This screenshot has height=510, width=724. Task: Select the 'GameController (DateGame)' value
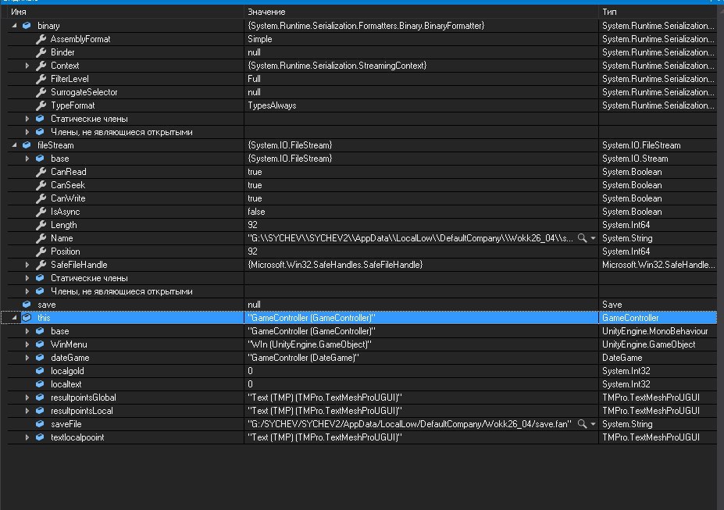tap(303, 358)
